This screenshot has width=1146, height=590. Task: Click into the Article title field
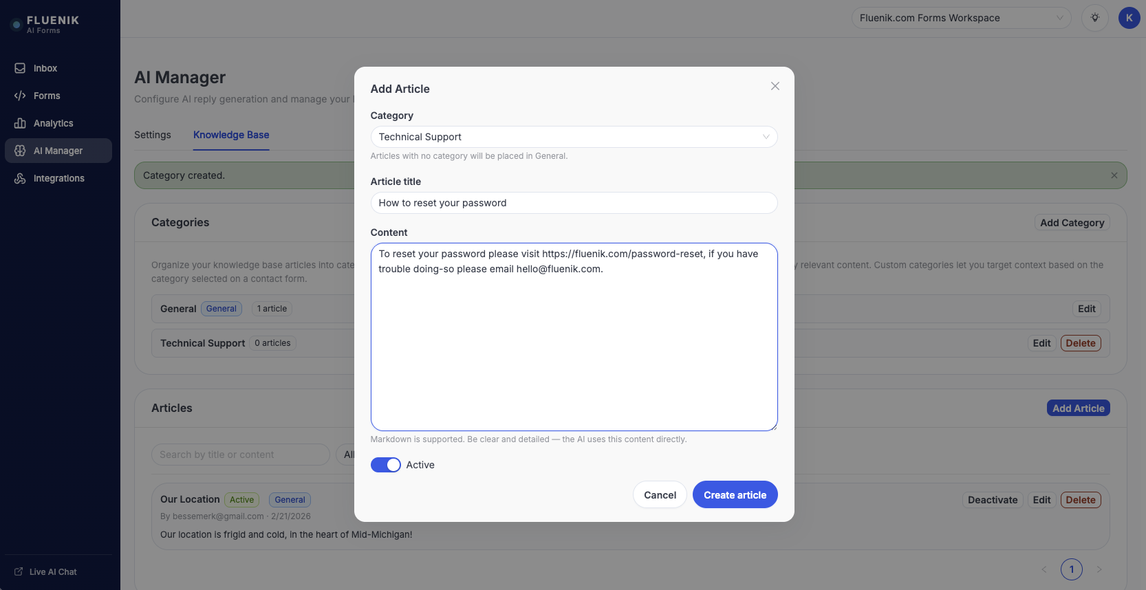[x=574, y=203]
